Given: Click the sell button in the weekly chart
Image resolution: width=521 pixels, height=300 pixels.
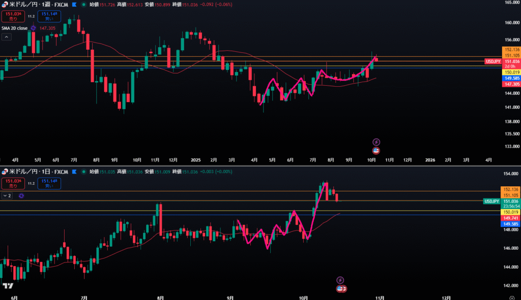Looking at the screenshot, I should [x=13, y=16].
